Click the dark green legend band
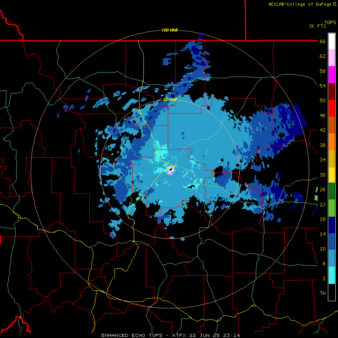 (332, 191)
